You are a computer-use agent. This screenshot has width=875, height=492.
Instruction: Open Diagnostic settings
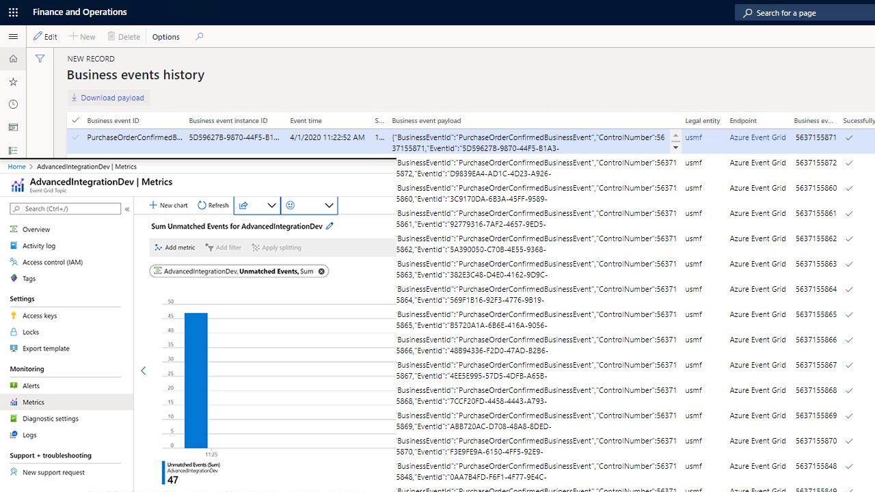coord(50,419)
